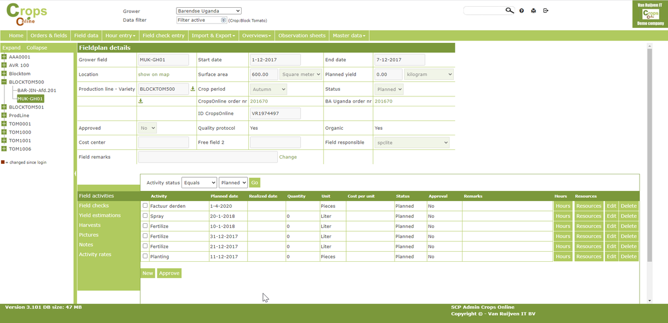Expand the BLOCKTOM501 tree node

coord(4,107)
